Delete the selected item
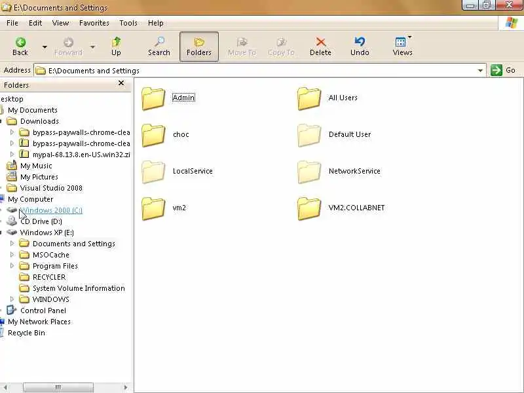 tap(320, 47)
